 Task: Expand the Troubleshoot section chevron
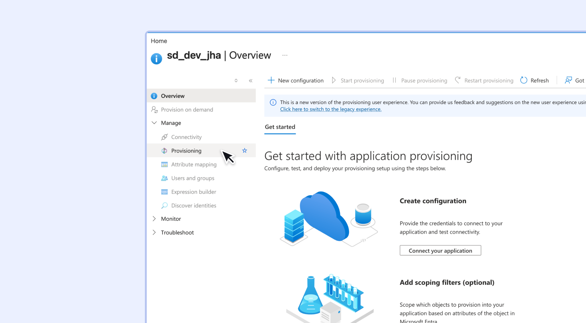154,232
